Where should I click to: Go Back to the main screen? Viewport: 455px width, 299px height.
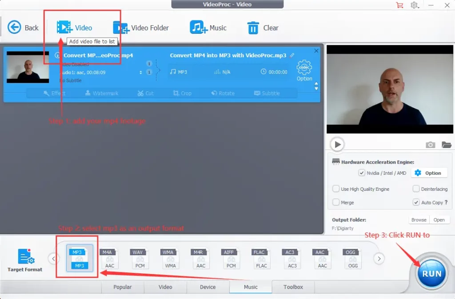point(23,28)
